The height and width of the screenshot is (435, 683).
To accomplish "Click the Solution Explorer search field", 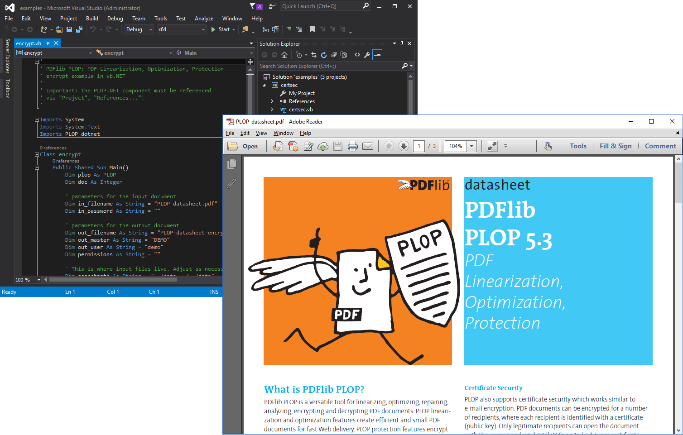I will click(x=329, y=66).
